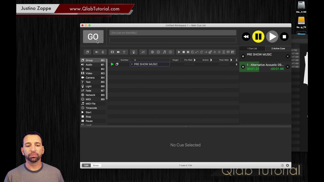Viewport: 324px width, 182px height.
Task: Click the Target column header
Action: (x=175, y=60)
